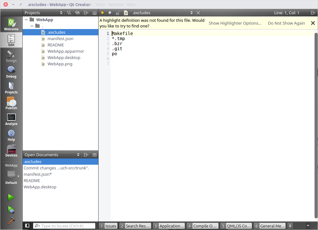Open the Search Results output tab
The width and height of the screenshot is (318, 230).
[135, 226]
